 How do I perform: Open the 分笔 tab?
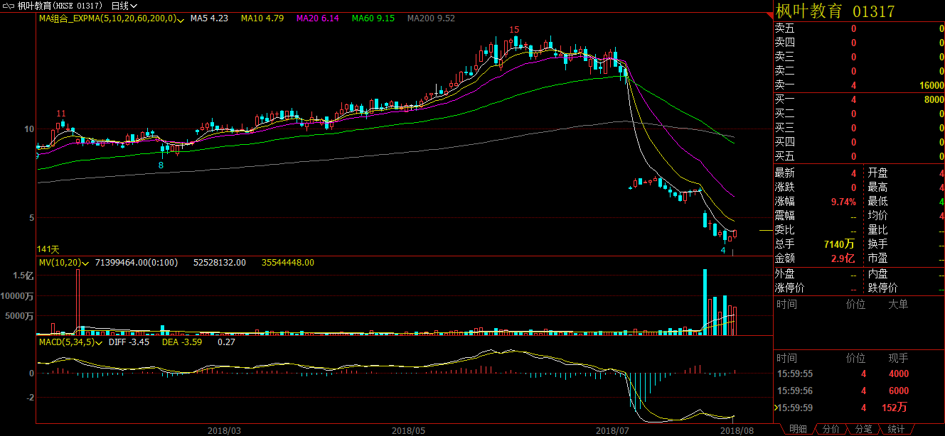coord(863,430)
